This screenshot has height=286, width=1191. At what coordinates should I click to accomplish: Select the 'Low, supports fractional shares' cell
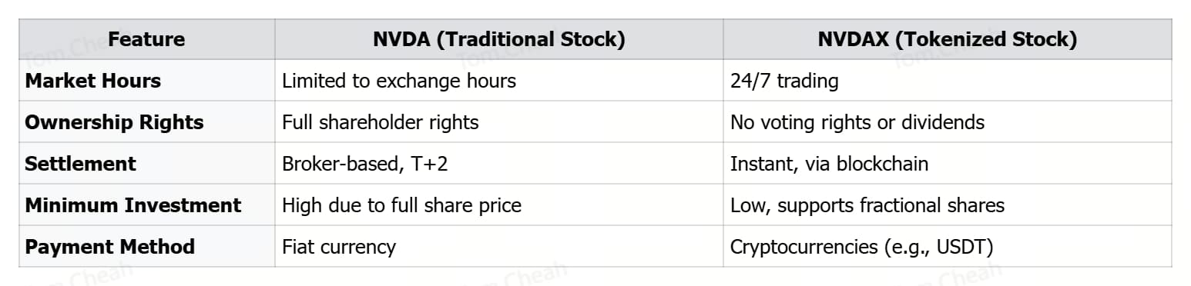(x=948, y=205)
